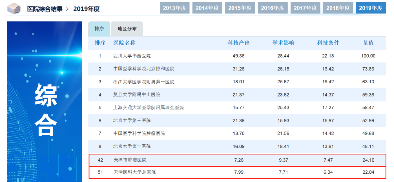Click the 学术影响 column header

(x=283, y=43)
